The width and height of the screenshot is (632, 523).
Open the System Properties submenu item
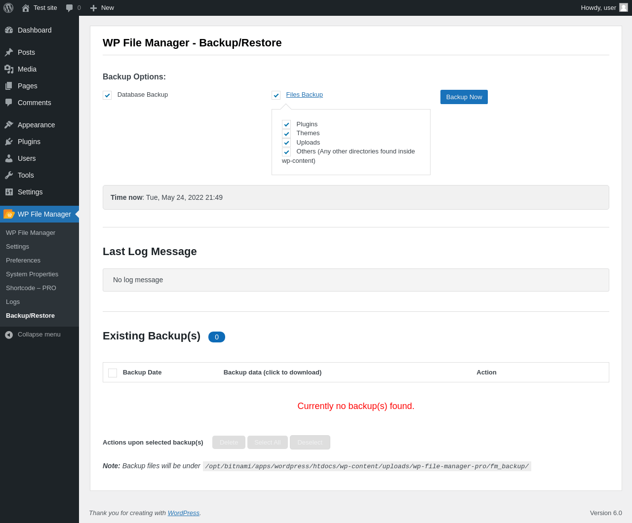point(32,274)
